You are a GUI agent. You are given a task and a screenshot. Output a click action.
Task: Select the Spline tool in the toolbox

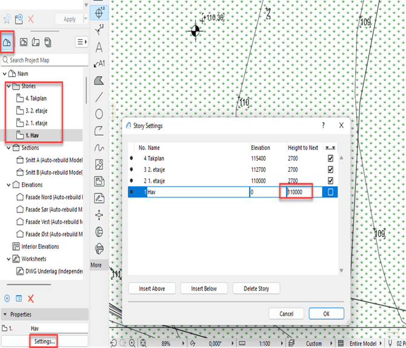coord(99,147)
